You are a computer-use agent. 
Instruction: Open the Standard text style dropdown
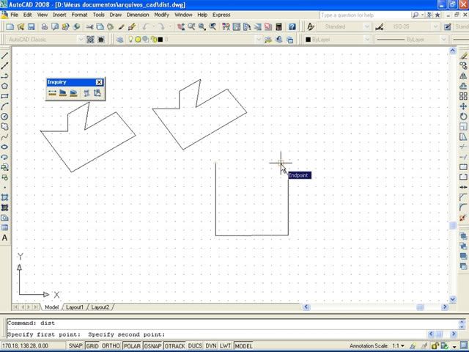(x=366, y=26)
